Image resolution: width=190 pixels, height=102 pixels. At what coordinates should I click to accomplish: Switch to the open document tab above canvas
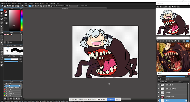click(65, 8)
